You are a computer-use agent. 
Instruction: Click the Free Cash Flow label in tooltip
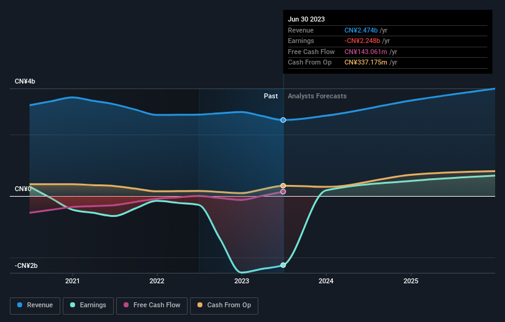(x=311, y=52)
